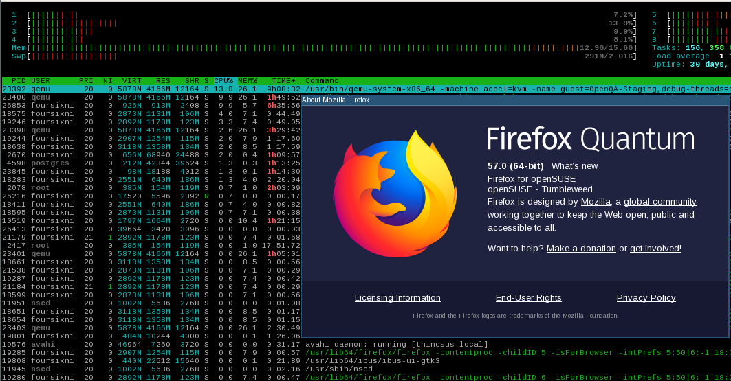Sort htop by SHR column header
731x381 pixels.
pyautogui.click(x=192, y=81)
